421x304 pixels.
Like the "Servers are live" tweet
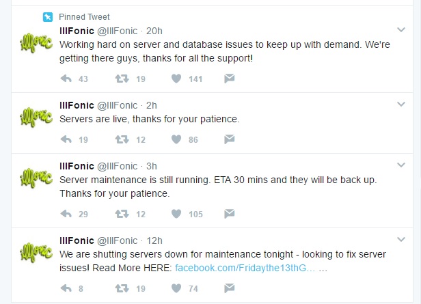point(176,139)
